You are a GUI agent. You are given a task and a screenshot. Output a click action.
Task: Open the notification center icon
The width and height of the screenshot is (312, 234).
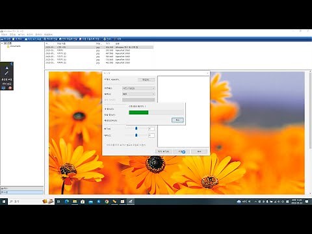pos(307,201)
